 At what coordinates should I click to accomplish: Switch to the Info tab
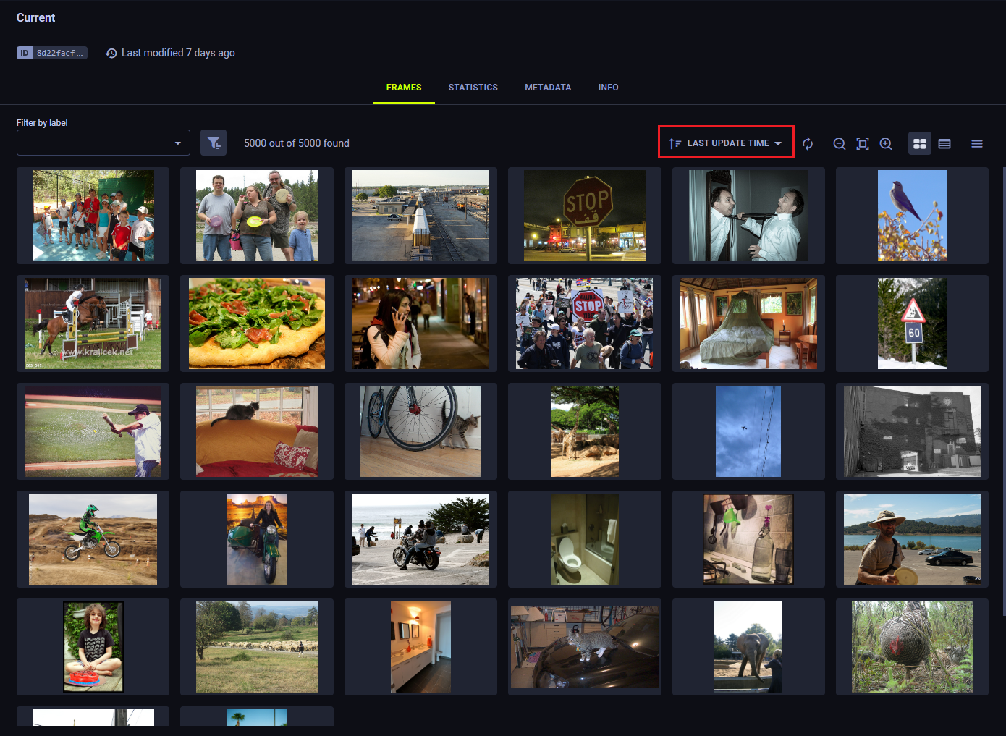tap(609, 88)
